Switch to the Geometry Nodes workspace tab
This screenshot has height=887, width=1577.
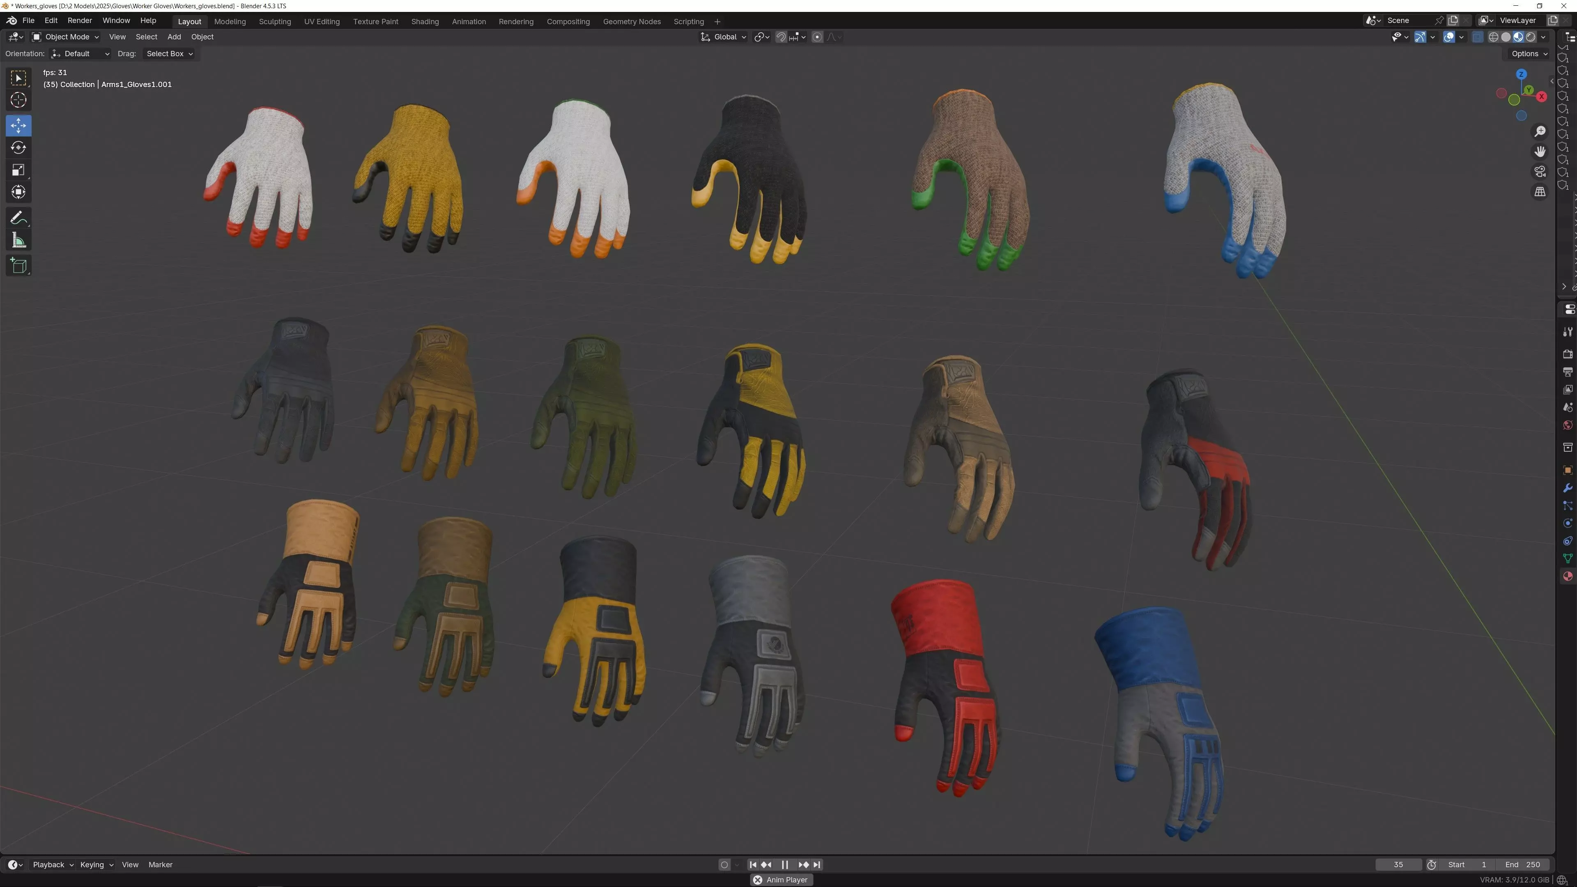(632, 21)
